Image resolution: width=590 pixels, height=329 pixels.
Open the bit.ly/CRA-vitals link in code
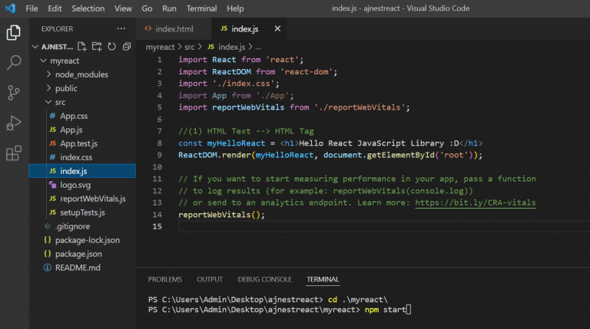click(x=475, y=202)
